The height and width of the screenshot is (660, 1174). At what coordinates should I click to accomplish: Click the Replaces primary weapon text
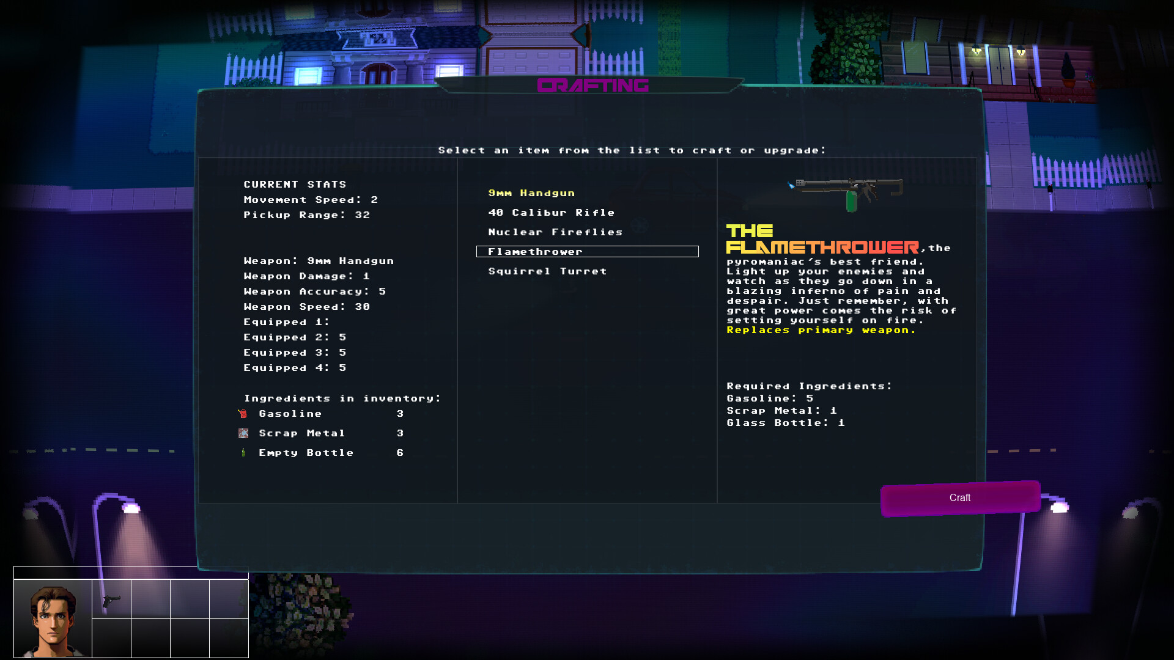pyautogui.click(x=820, y=330)
